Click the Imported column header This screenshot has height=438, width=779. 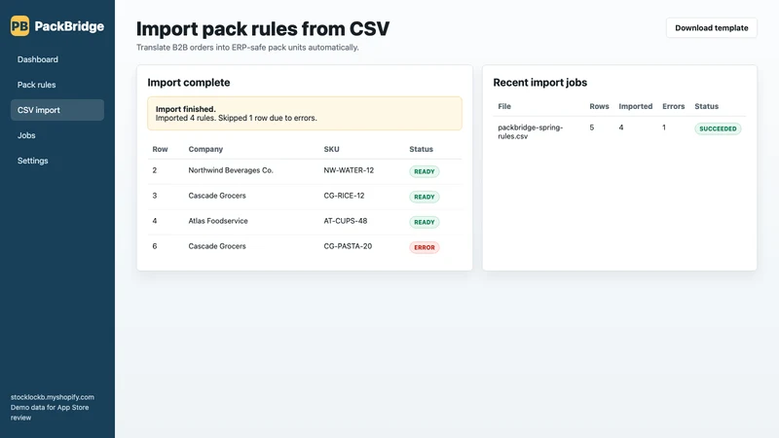(x=636, y=106)
